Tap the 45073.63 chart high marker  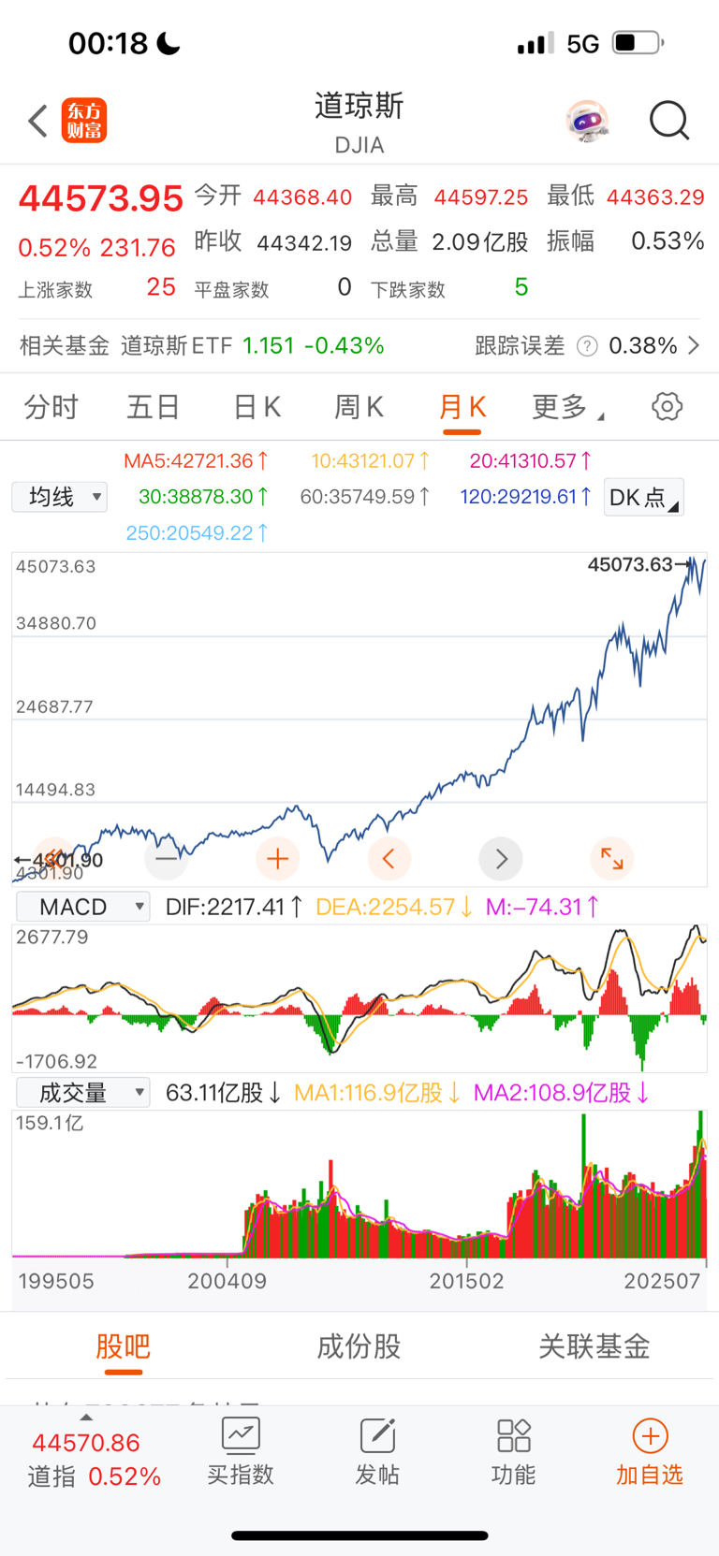(640, 564)
